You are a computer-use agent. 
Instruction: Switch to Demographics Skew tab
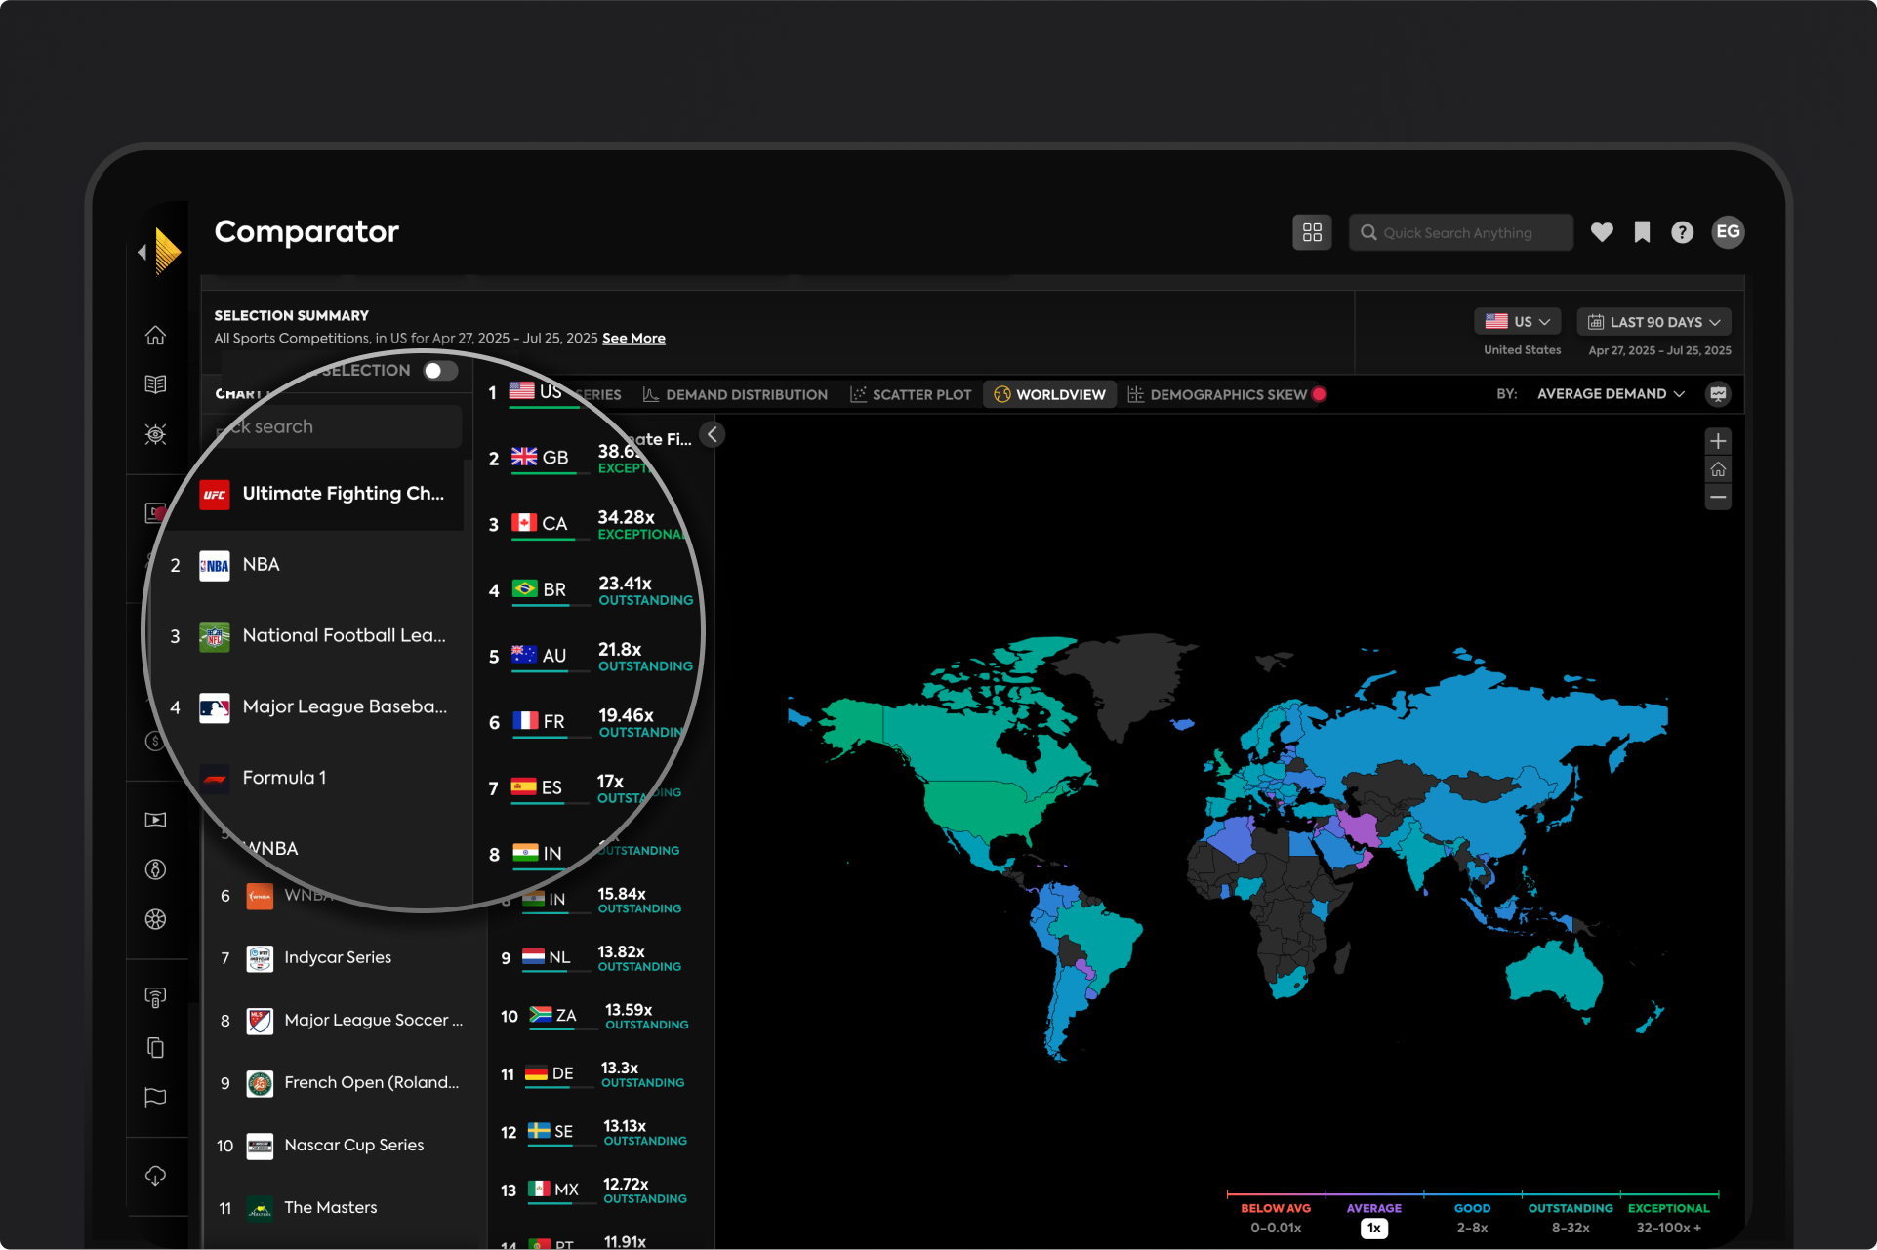[1226, 395]
